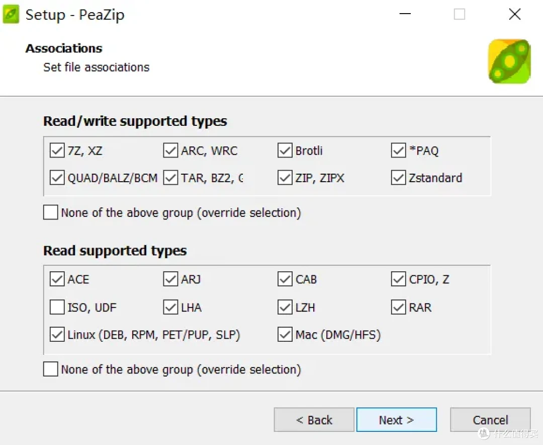Image resolution: width=543 pixels, height=445 pixels.
Task: Click the large PeaZip pea pod logo
Action: click(x=509, y=61)
